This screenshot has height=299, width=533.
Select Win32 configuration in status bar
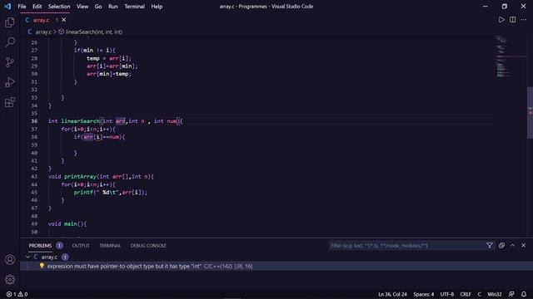(494, 294)
